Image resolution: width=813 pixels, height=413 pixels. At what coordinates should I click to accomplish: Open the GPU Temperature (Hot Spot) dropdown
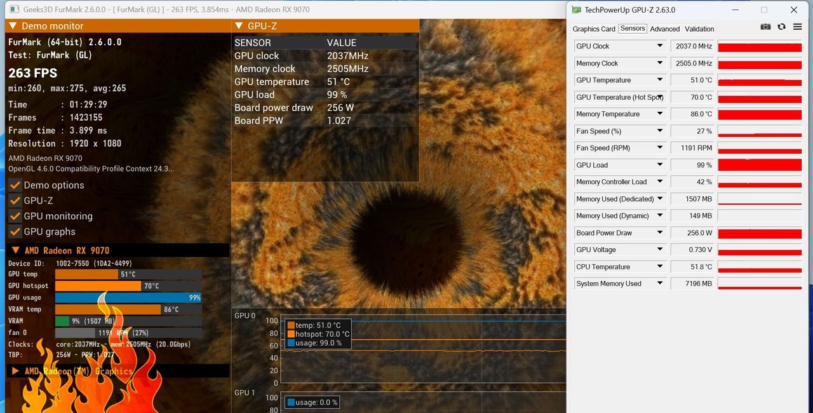[660, 97]
